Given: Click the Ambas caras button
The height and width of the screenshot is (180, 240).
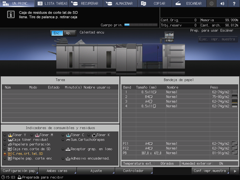Looking at the screenshot, I should click(x=58, y=171).
